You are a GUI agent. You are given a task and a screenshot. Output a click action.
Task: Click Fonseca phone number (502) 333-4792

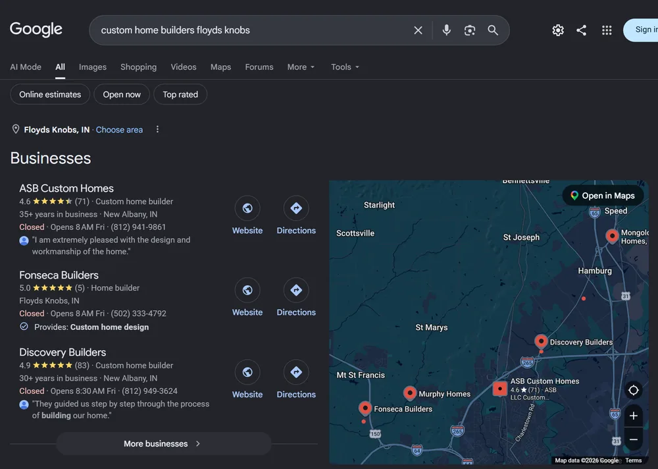138,314
